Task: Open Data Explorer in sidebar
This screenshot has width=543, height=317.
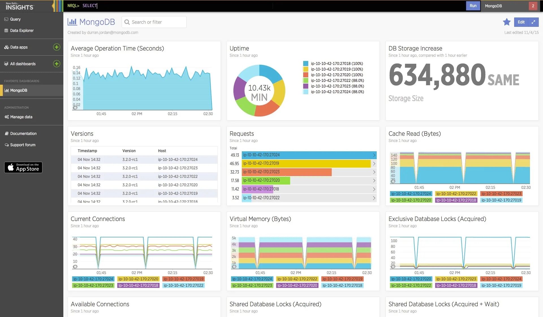Action: 22,30
